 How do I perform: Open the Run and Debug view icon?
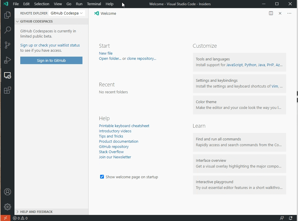pos(8,60)
